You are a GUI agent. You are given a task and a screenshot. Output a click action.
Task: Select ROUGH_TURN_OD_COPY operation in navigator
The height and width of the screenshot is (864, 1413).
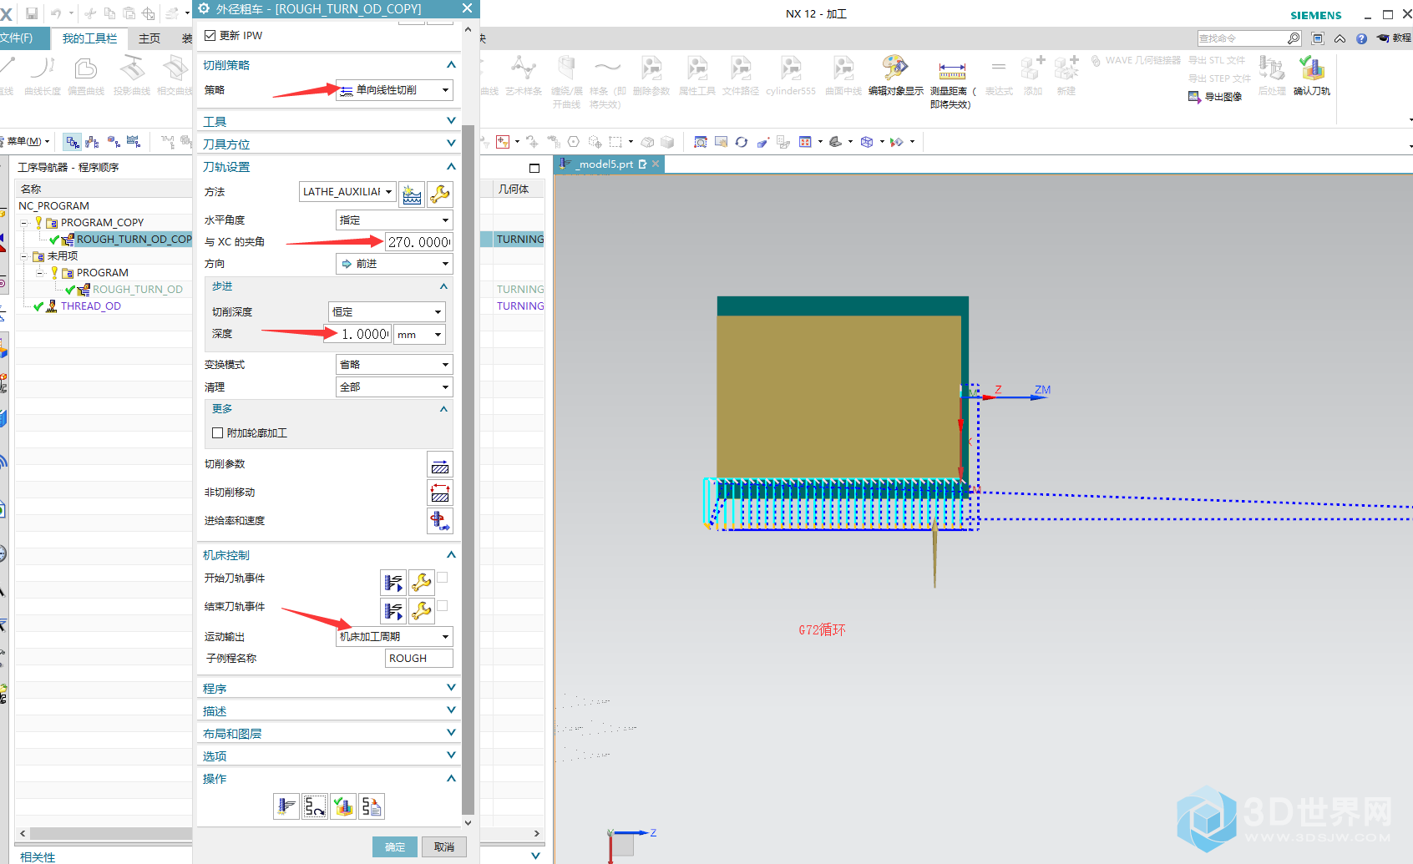[x=134, y=240]
